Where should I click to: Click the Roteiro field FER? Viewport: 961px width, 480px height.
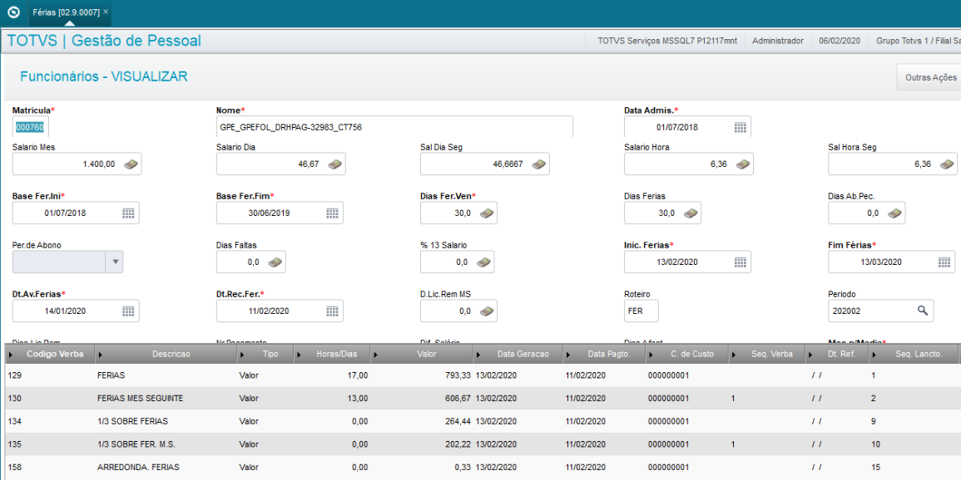641,311
